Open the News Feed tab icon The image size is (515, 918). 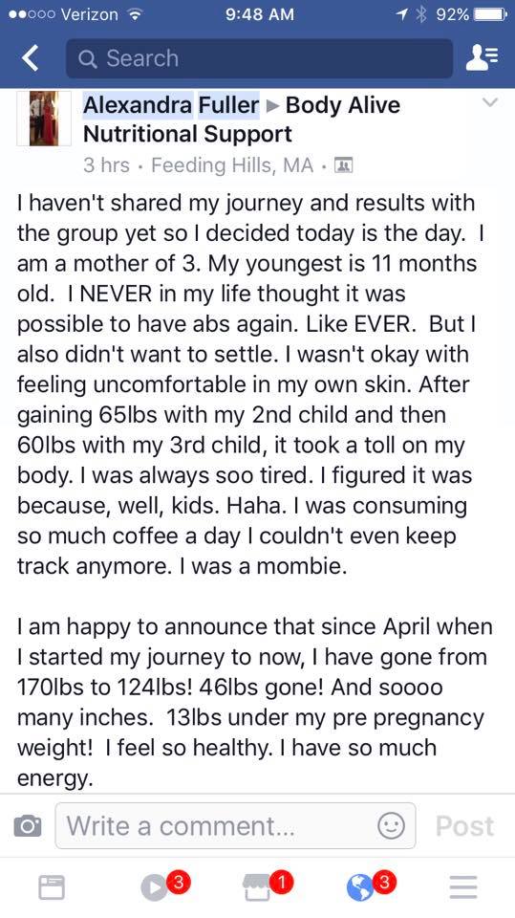52,887
